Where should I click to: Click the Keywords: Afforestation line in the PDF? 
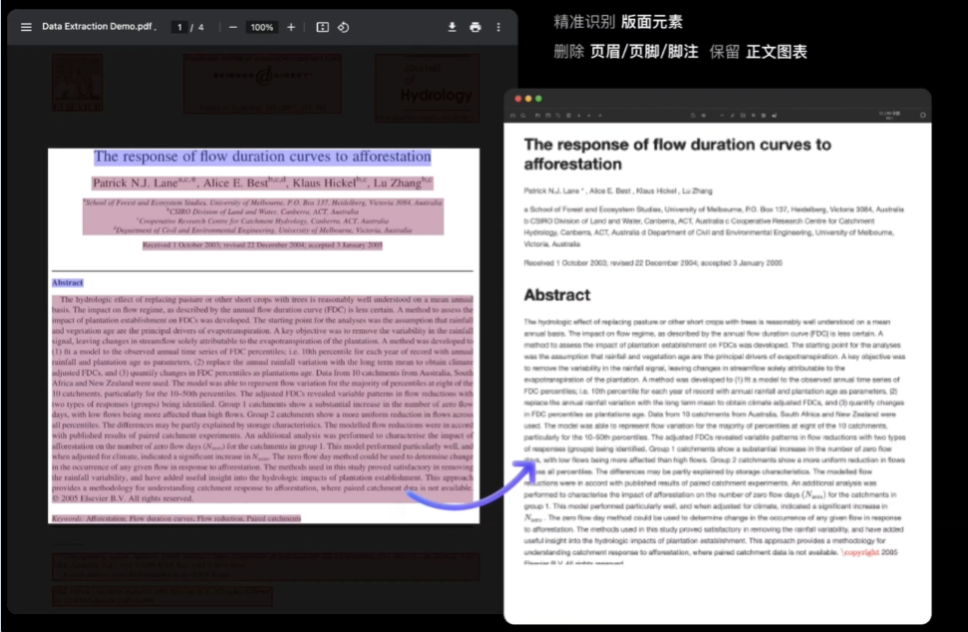point(176,518)
